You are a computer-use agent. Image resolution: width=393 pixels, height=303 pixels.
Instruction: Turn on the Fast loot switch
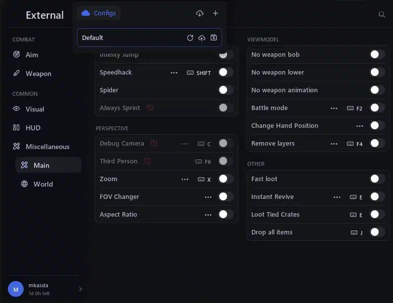[x=377, y=179]
